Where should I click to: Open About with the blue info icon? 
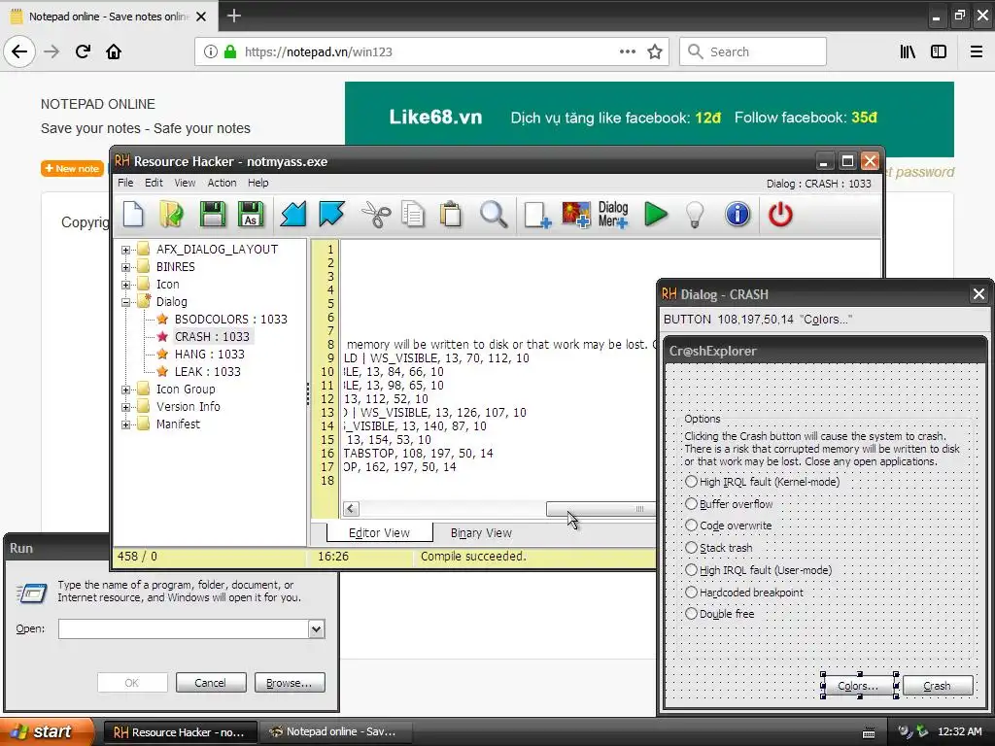click(738, 215)
